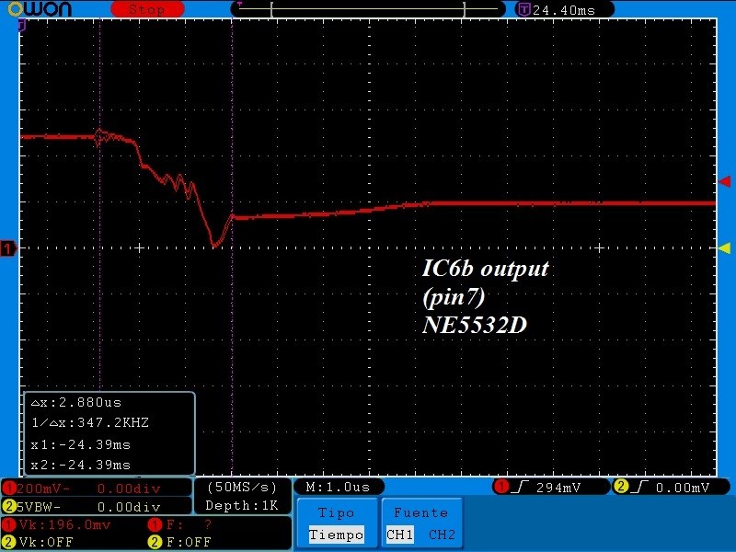The image size is (736, 552).
Task: Click the CH1 ground level marker on left edge
Action: click(8, 247)
